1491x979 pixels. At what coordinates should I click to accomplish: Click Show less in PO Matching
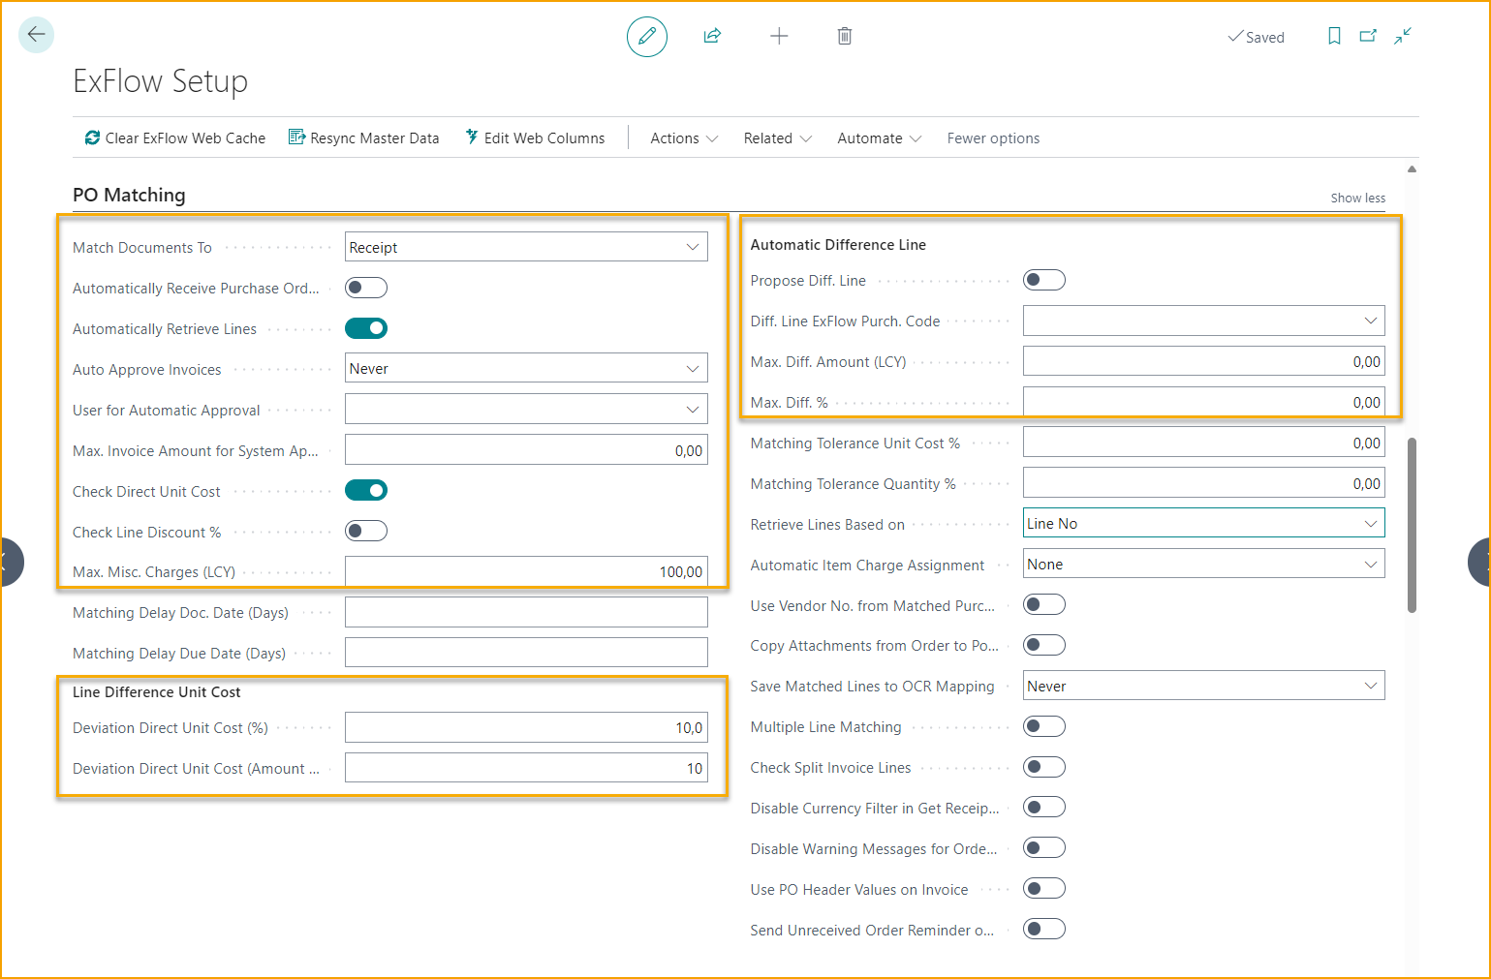(x=1357, y=198)
